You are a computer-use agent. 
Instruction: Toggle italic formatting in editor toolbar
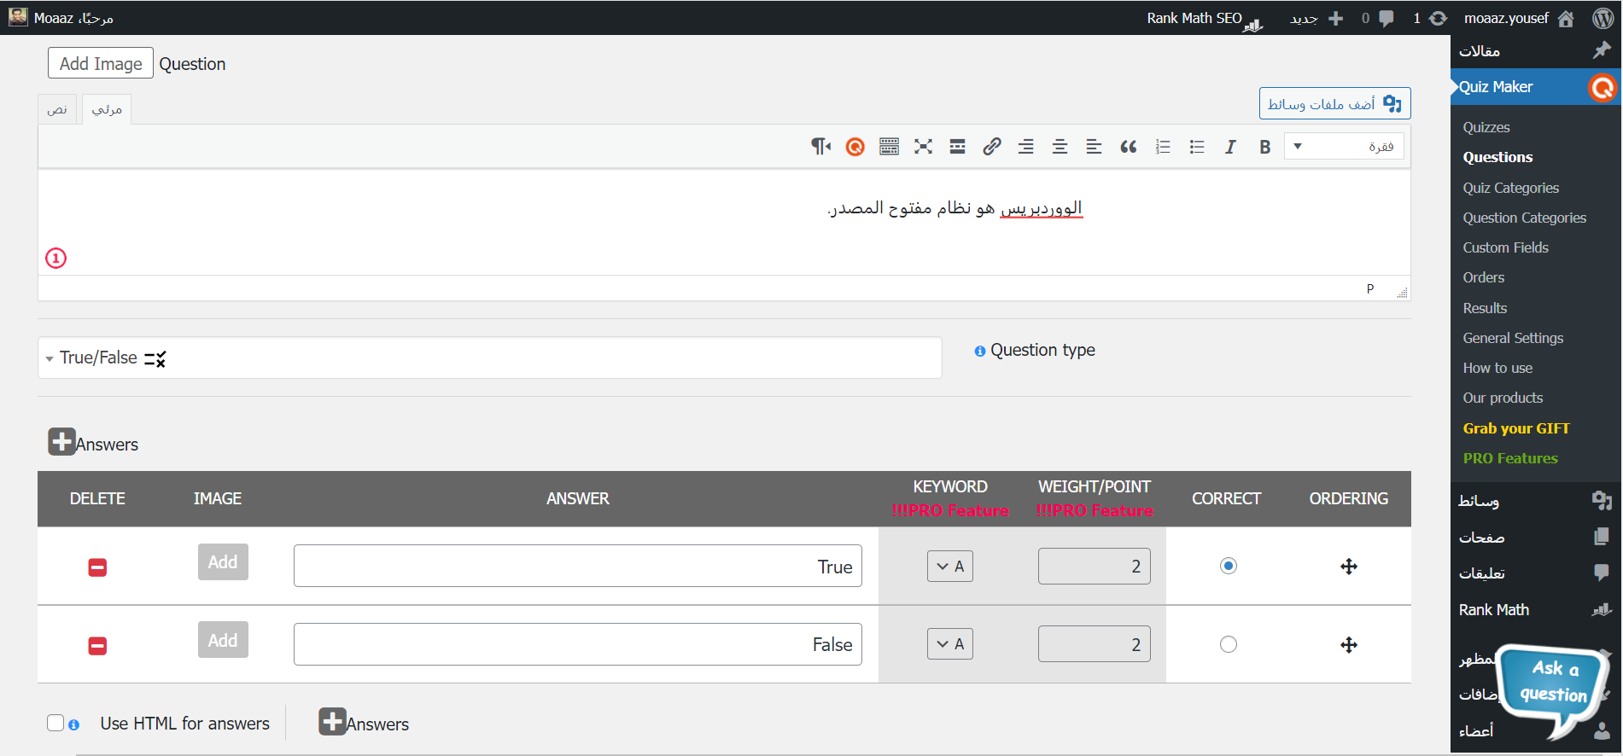(1230, 147)
